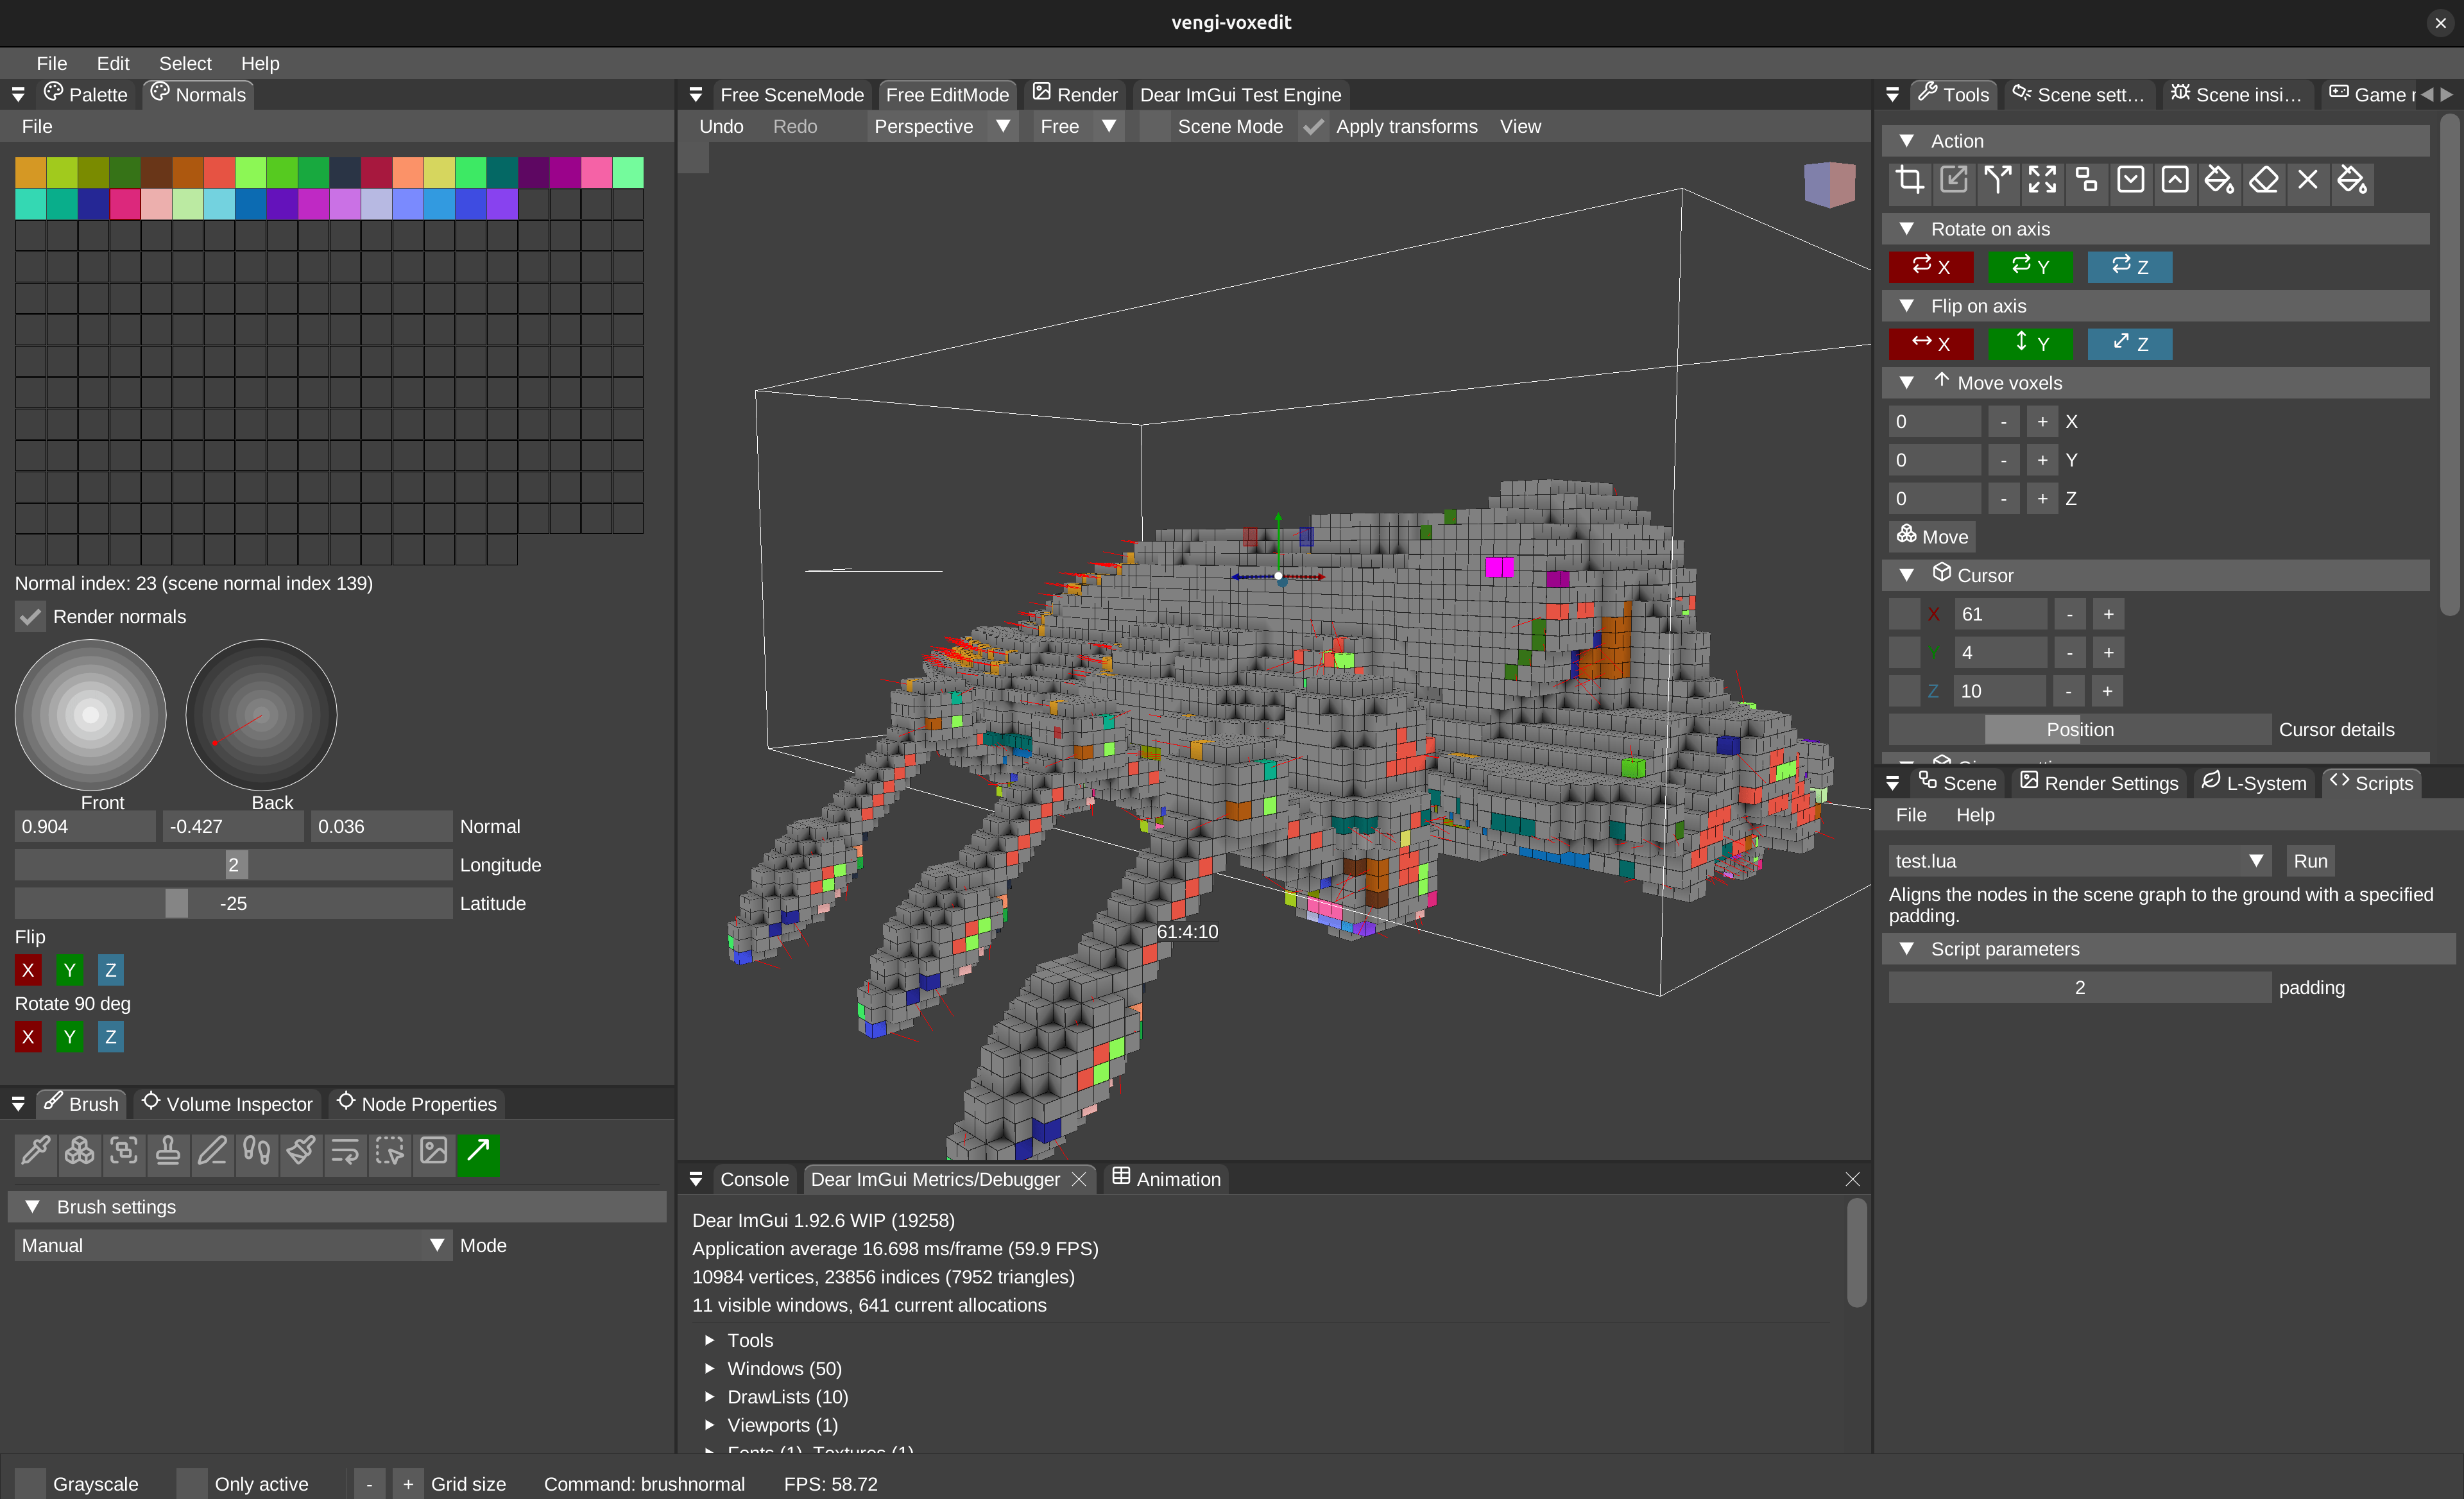Select the Stamp brush tool

pos(167,1153)
